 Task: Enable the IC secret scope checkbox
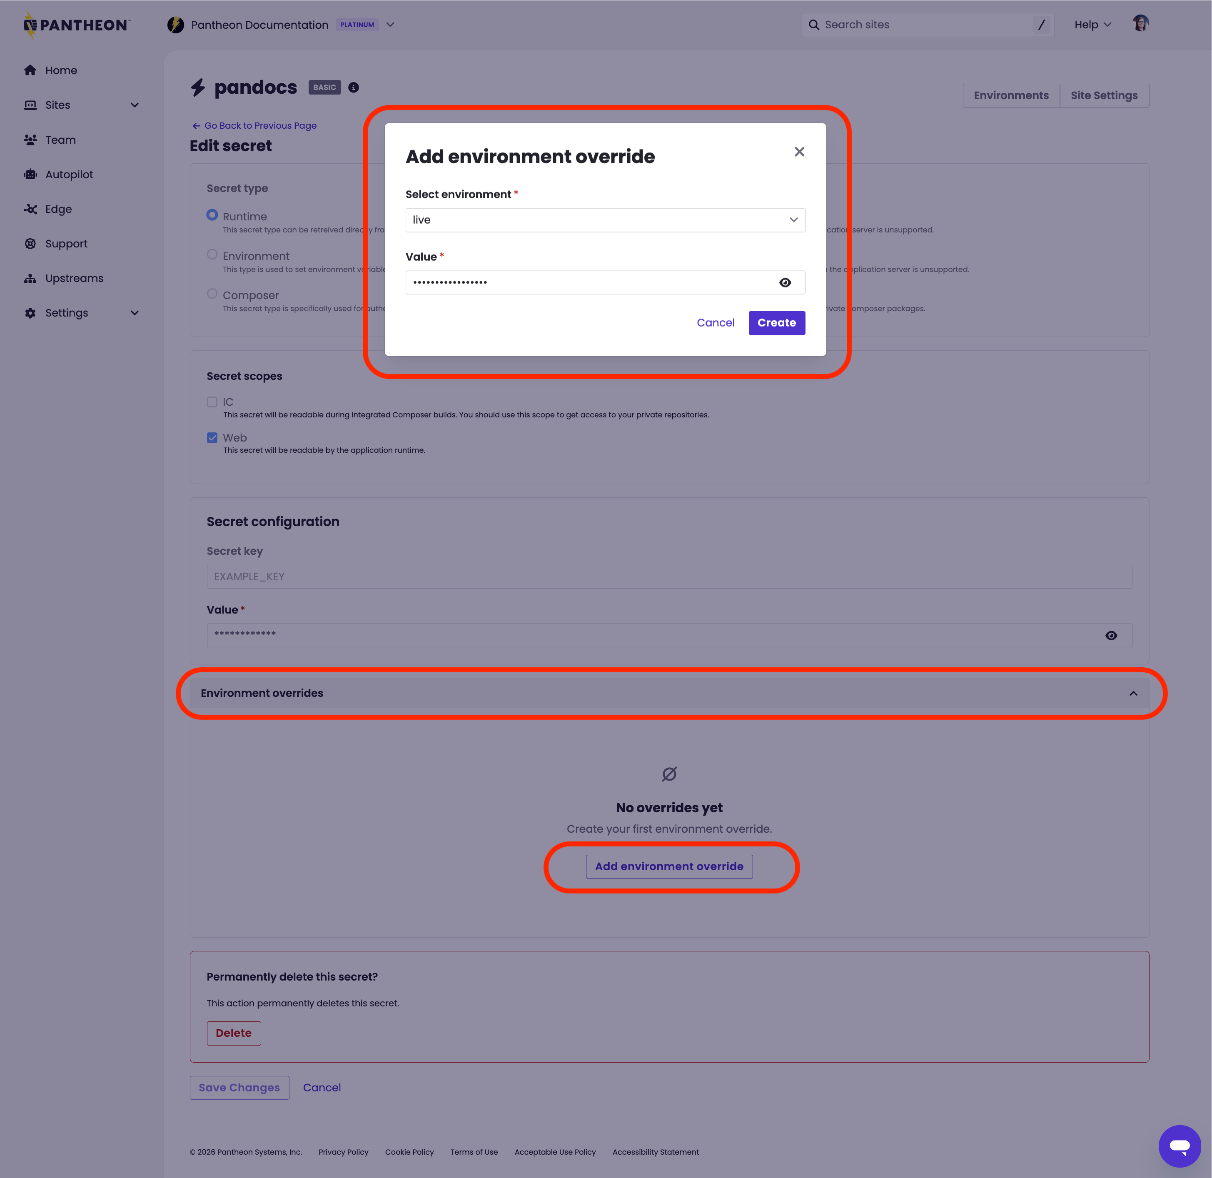pos(212,402)
